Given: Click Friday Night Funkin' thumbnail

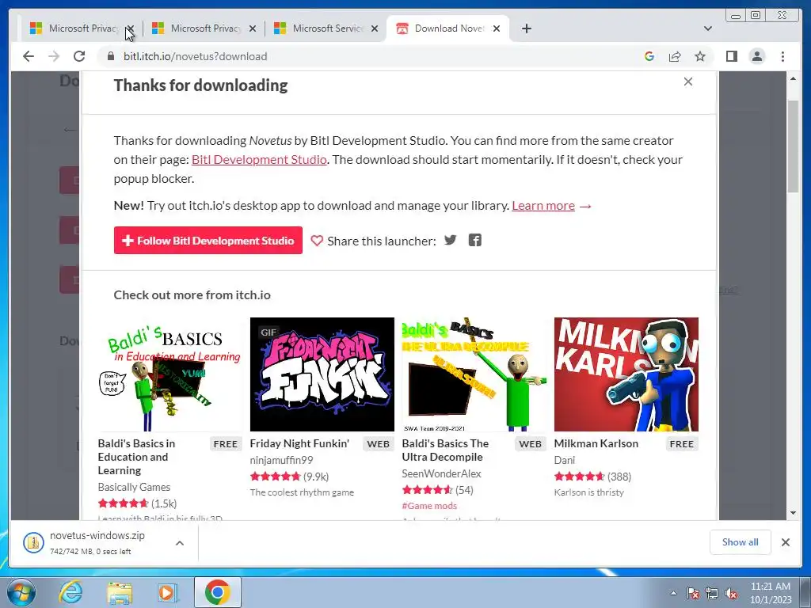Looking at the screenshot, I should tap(322, 374).
